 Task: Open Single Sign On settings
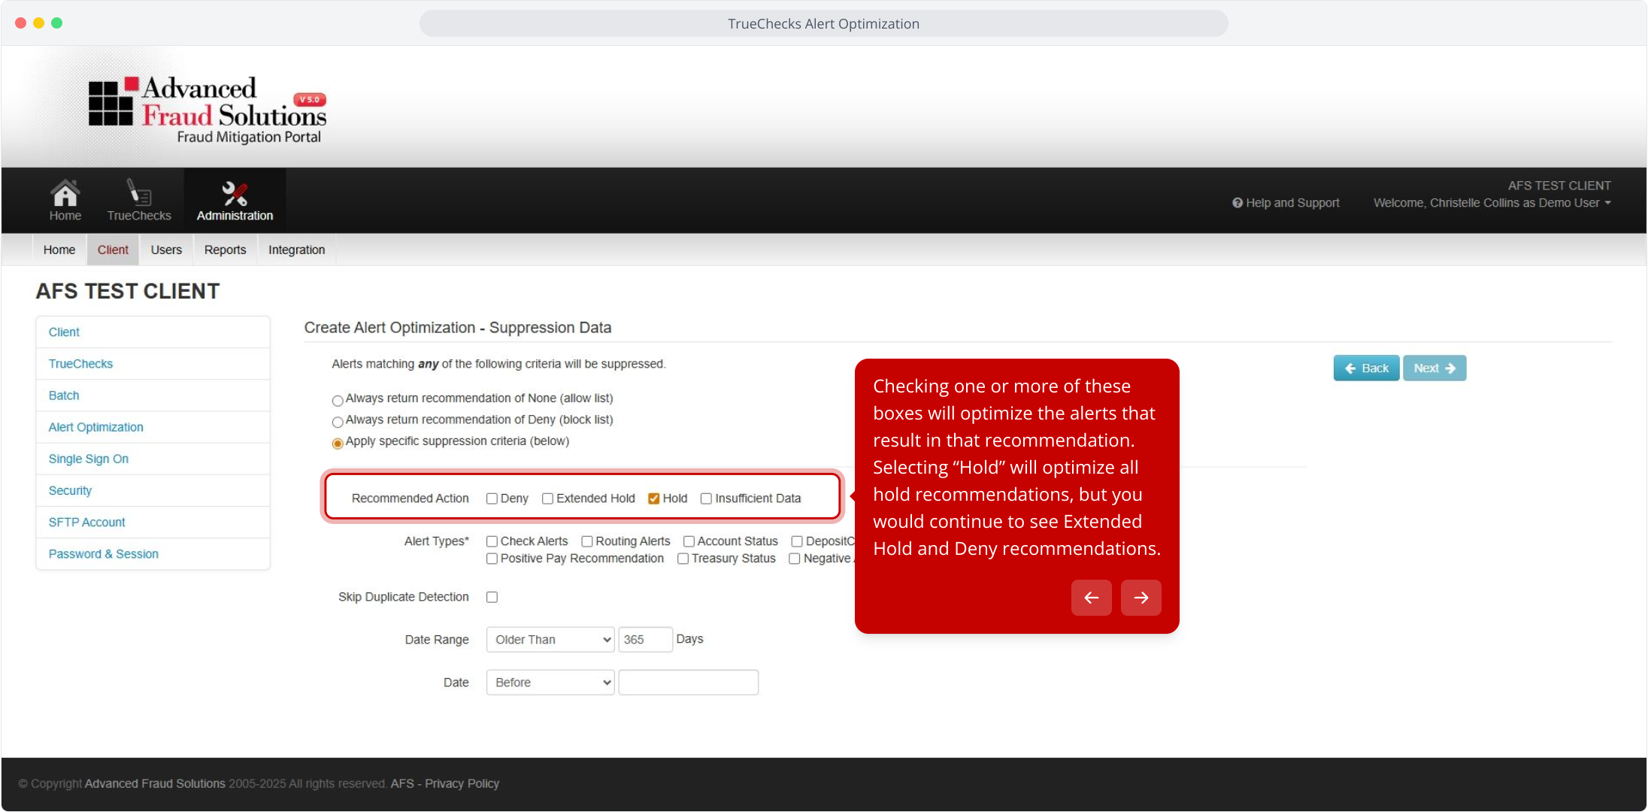(153, 459)
